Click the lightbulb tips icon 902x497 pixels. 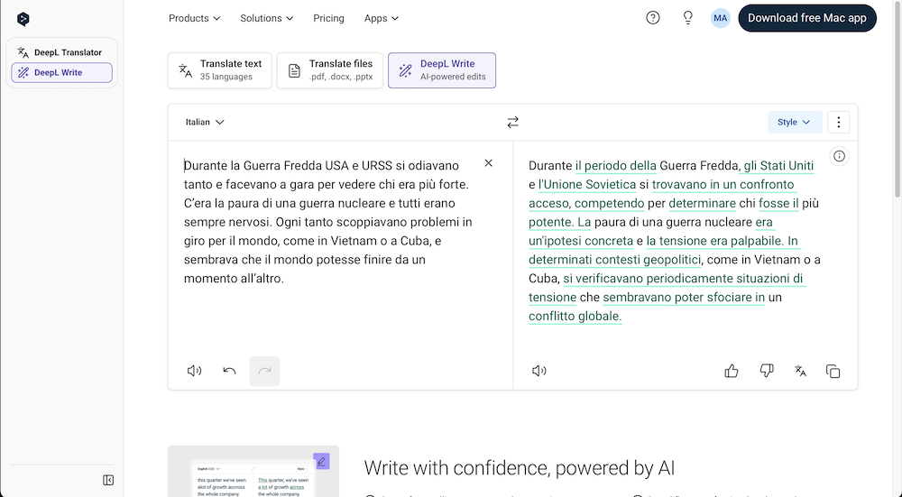(688, 18)
